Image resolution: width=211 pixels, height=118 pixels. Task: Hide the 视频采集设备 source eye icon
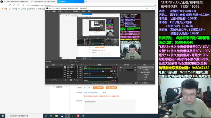click(78, 67)
